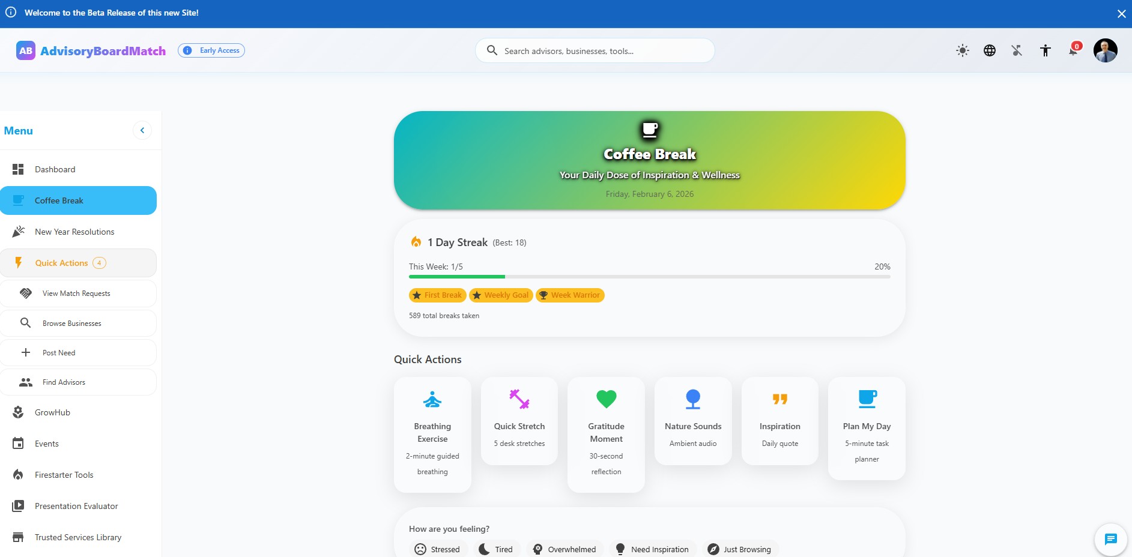Check notifications bell
Viewport: 1132px width, 557px height.
point(1073,50)
